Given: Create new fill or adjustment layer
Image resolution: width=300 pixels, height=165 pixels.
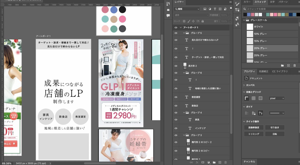Looking at the screenshot, I should (x=208, y=162).
